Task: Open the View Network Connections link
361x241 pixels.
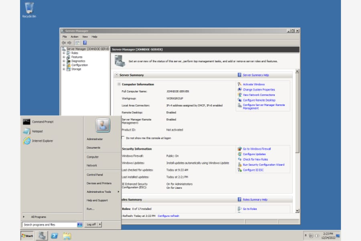Action: point(259,95)
